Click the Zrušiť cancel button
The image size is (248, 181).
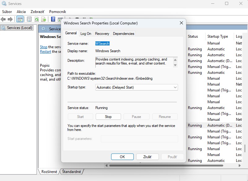pos(147,157)
